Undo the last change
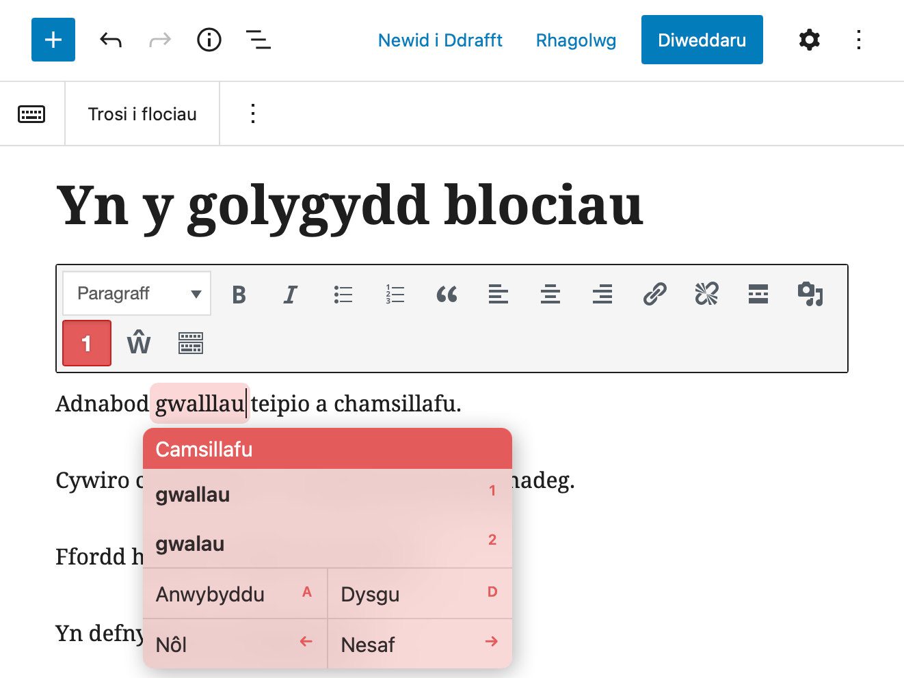Screen dimensions: 904x678 tap(111, 40)
